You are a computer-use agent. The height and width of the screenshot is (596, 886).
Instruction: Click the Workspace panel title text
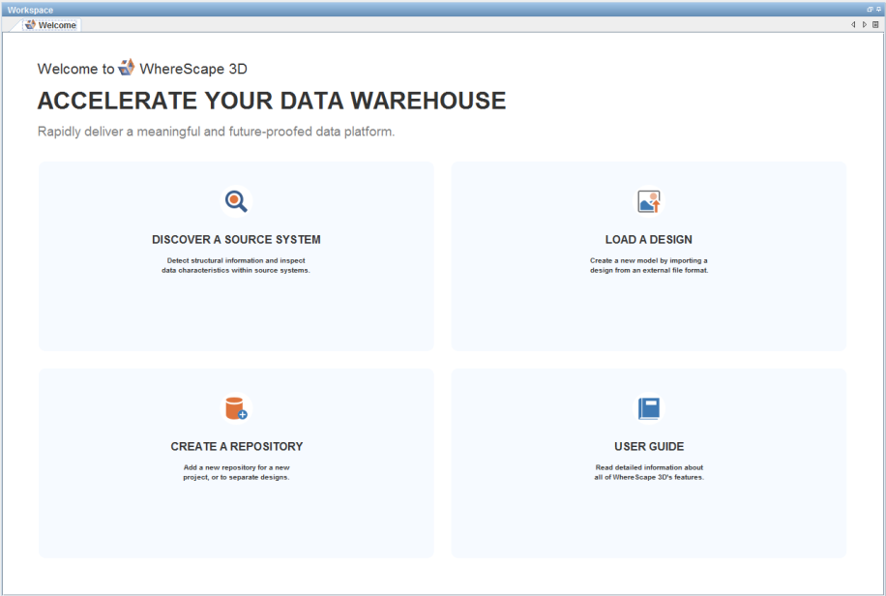click(x=30, y=10)
